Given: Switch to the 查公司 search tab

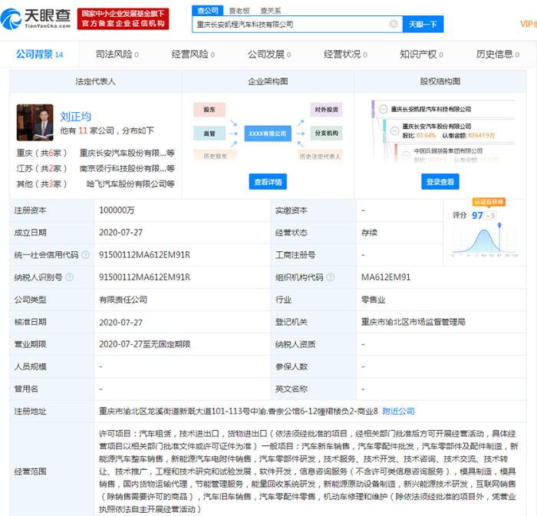Looking at the screenshot, I should tap(208, 11).
